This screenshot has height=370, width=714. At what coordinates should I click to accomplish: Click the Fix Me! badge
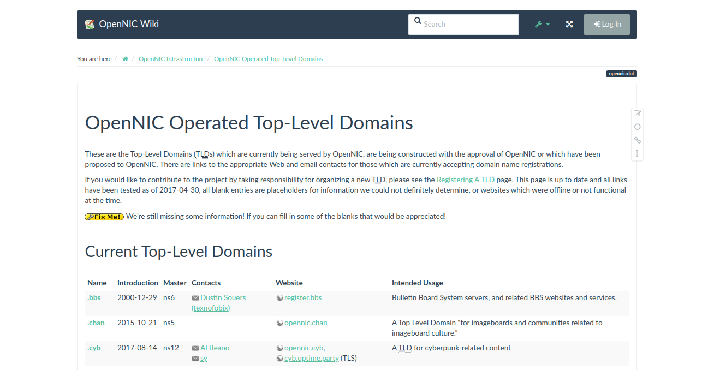tap(104, 217)
